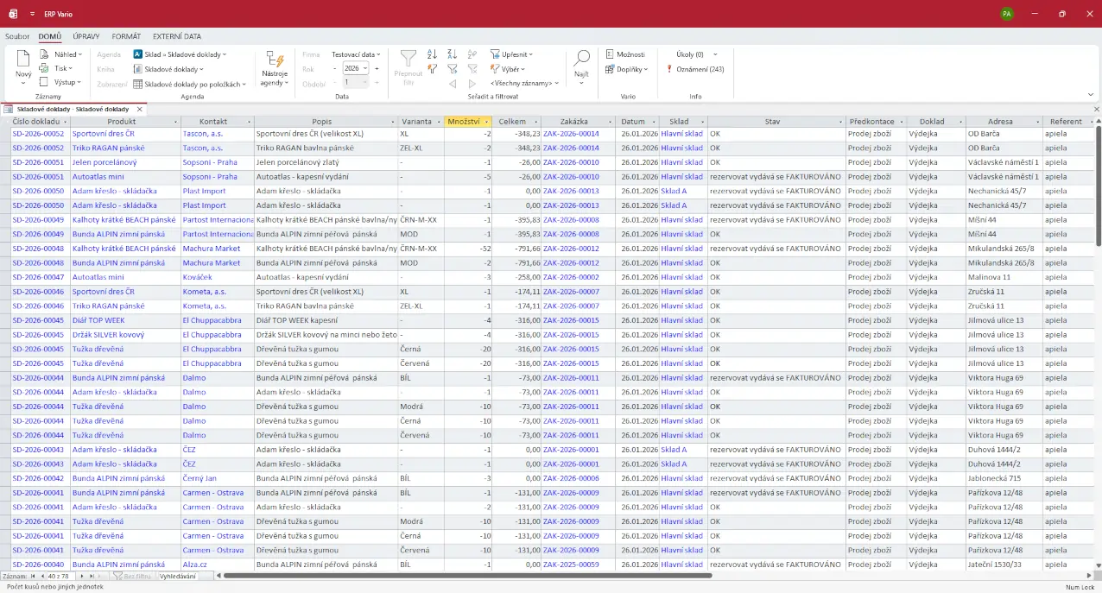
Task: Click the Nový (new record) icon
Action: [x=23, y=60]
